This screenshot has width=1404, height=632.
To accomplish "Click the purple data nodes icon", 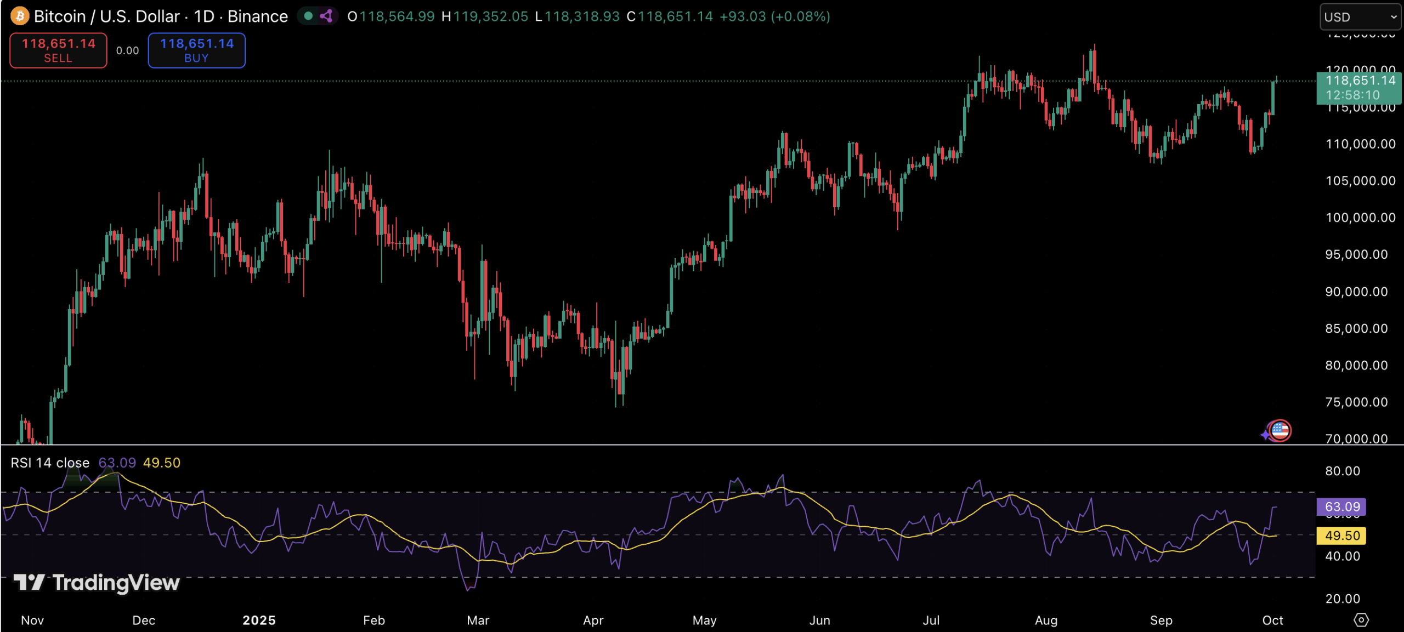I will click(327, 16).
